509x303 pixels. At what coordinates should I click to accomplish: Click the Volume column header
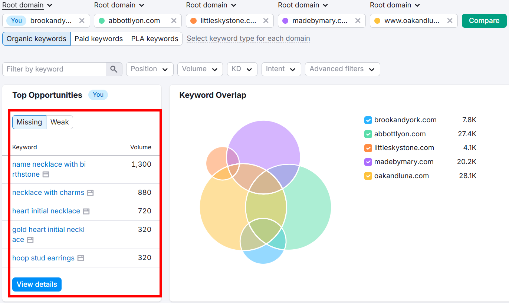point(141,147)
